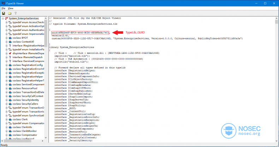Click the System_EnterpriseServices root node icon
This screenshot has height=147, width=279.
7,18
